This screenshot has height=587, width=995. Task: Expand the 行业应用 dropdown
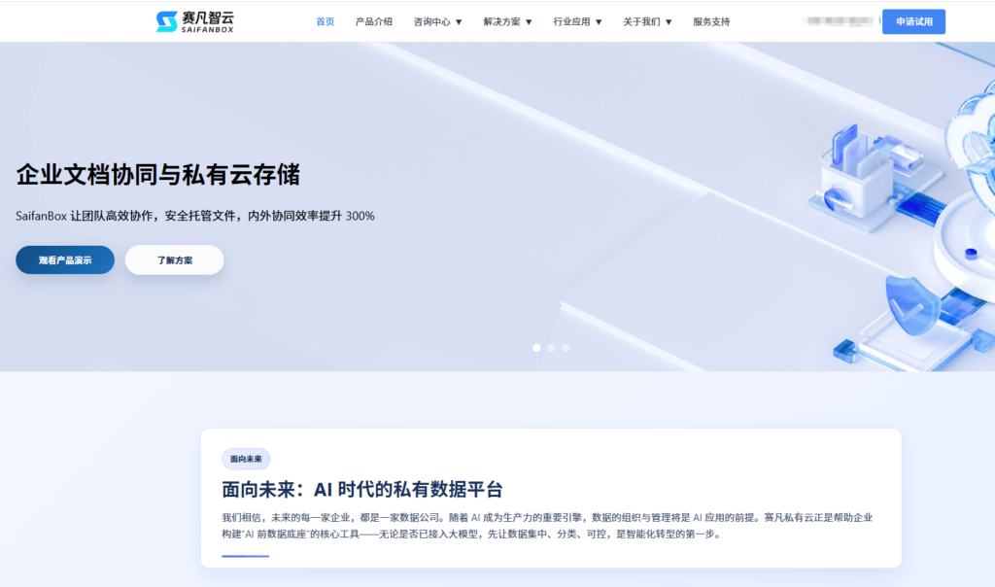point(577,21)
